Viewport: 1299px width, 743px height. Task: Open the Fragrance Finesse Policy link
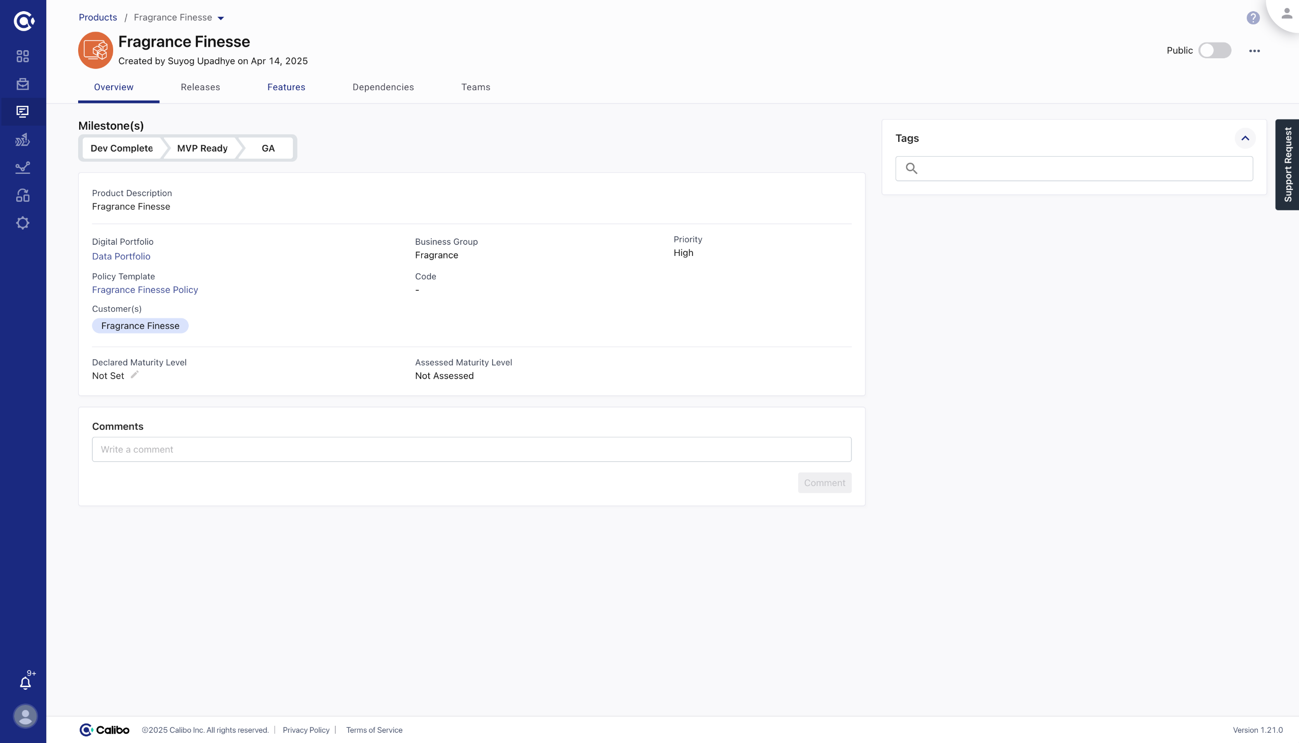145,290
